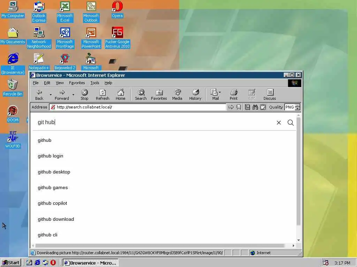Select the 'github download' suggestion
This screenshot has width=357, height=267.
[56, 219]
